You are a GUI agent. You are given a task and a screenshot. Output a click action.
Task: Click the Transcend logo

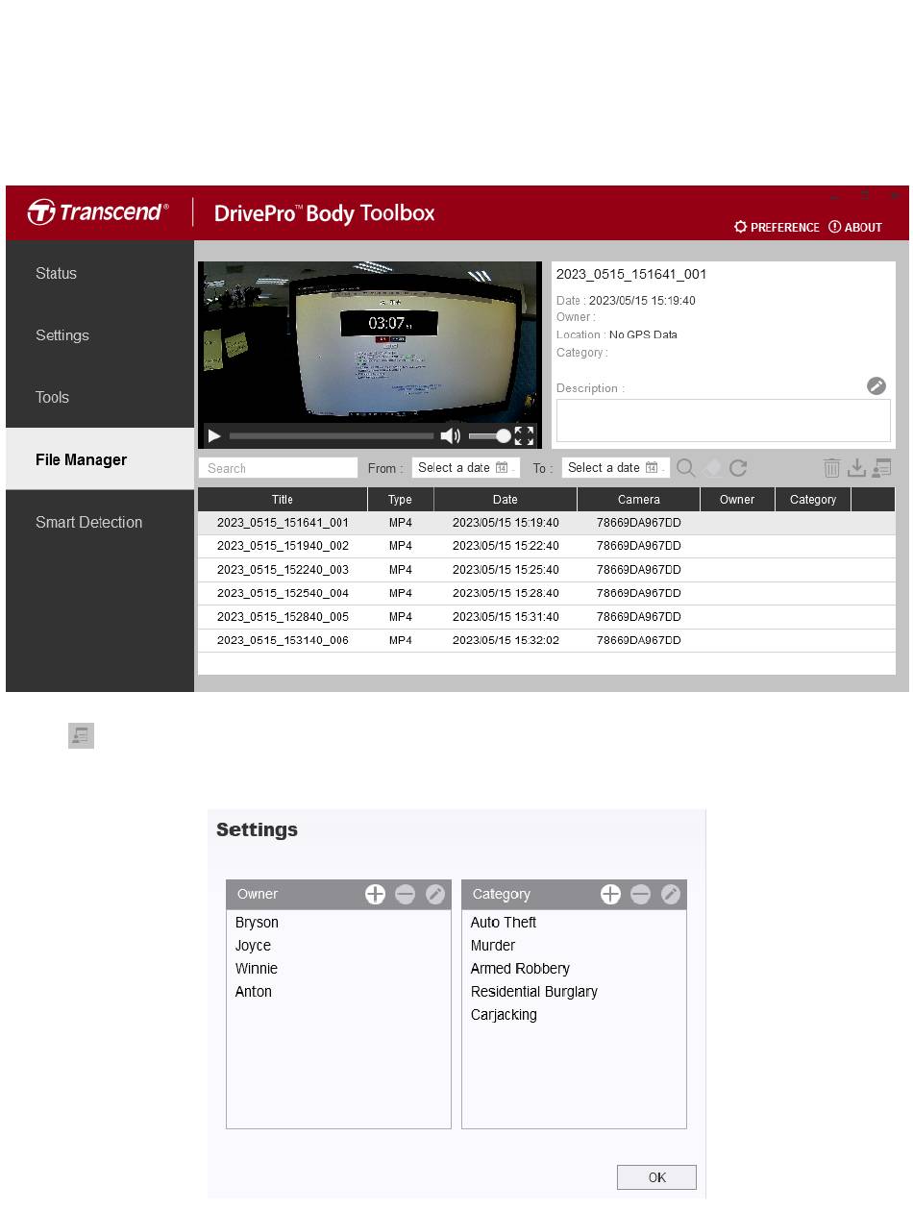(x=98, y=212)
